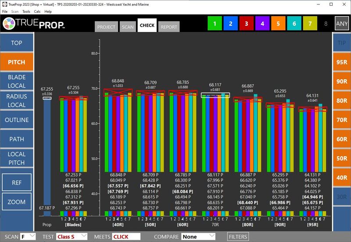
Task: Select purple blade 4 color swatch
Action: point(262,24)
